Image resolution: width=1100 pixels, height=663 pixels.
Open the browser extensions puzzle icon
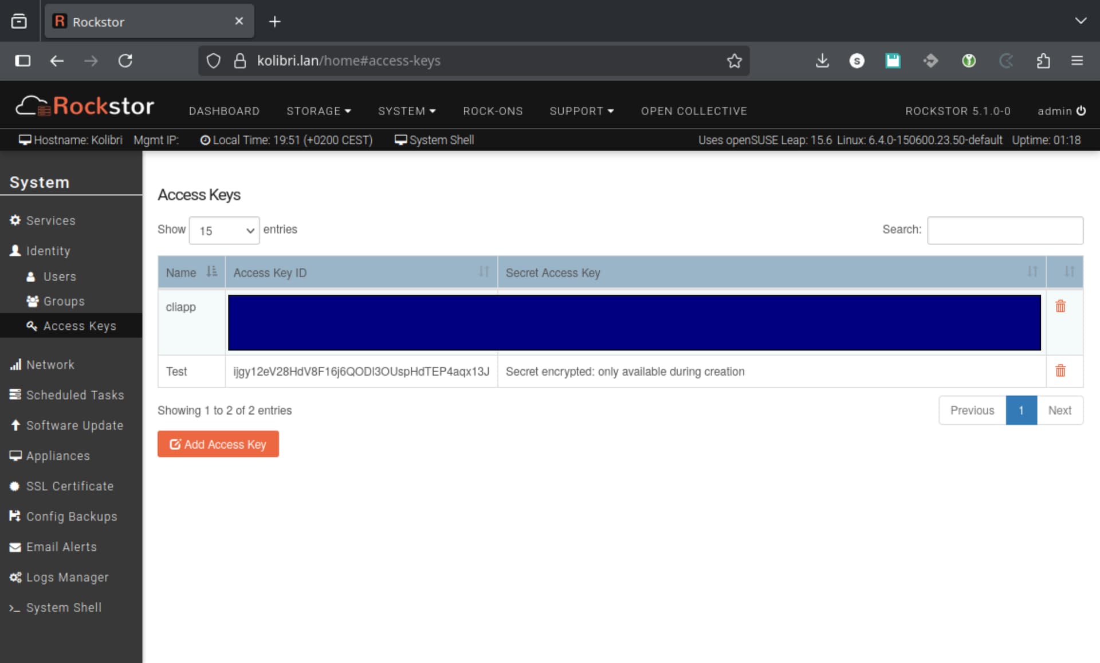pos(1043,61)
